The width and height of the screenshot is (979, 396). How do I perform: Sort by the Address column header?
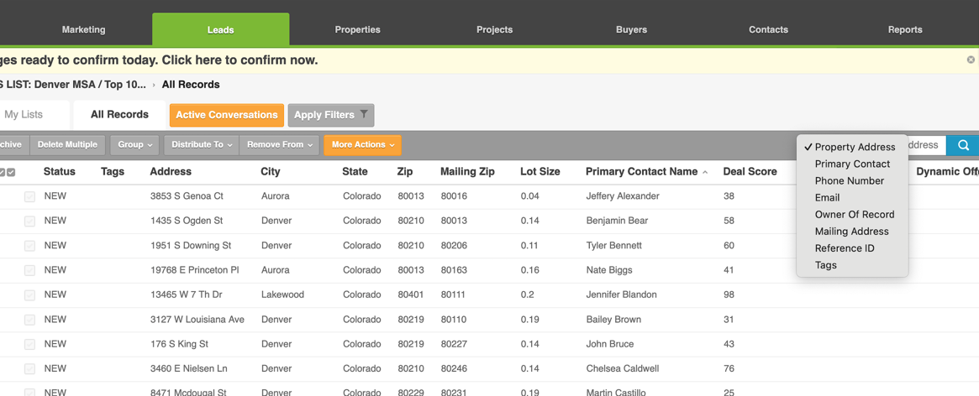click(x=171, y=171)
